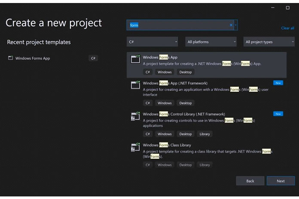299x199 pixels.
Task: Click the recent Windows Forms App template icon
Action: [x=11, y=58]
